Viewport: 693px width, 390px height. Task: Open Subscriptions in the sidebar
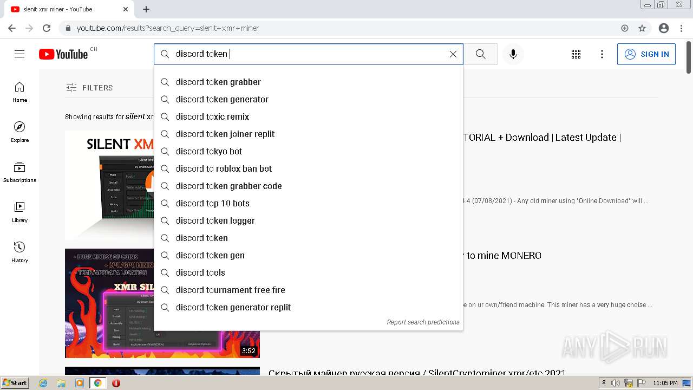(x=19, y=172)
